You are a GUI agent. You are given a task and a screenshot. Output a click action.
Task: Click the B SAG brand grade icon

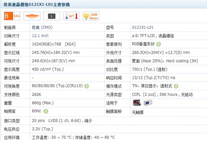click(12, 16)
